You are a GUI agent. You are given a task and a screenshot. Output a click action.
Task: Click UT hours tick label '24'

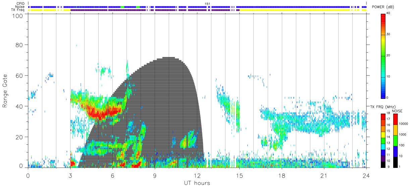click(x=366, y=175)
